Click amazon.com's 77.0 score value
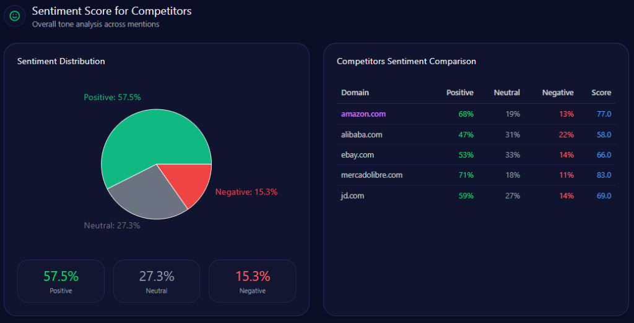This screenshot has height=323, width=634. click(x=604, y=114)
